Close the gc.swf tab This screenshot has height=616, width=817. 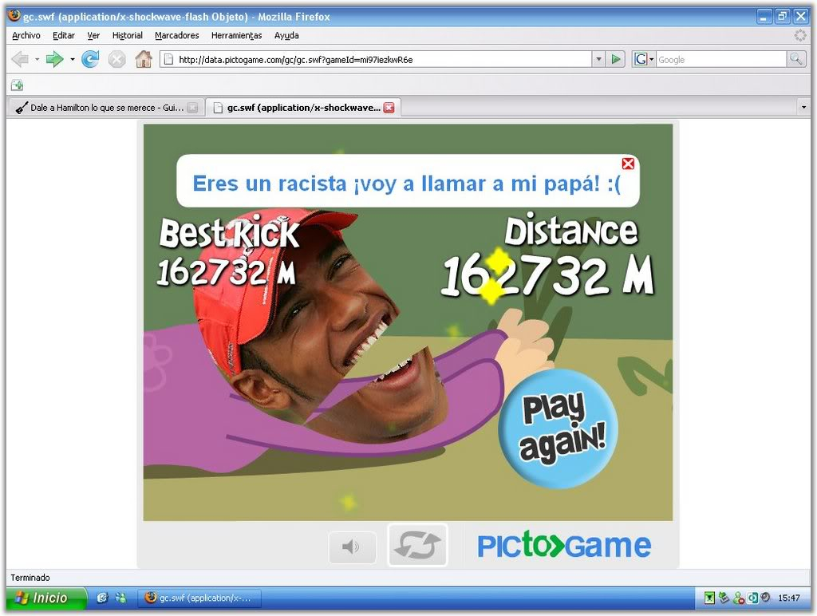click(389, 108)
